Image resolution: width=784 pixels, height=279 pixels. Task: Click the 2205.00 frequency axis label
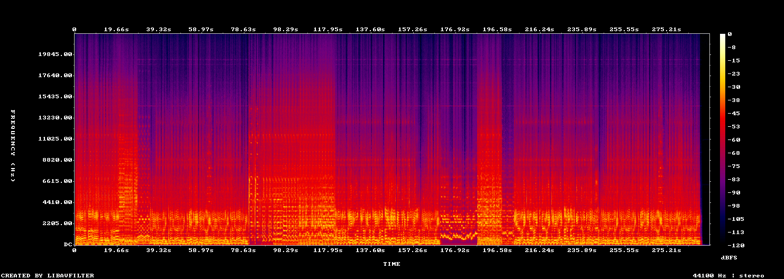pos(57,224)
